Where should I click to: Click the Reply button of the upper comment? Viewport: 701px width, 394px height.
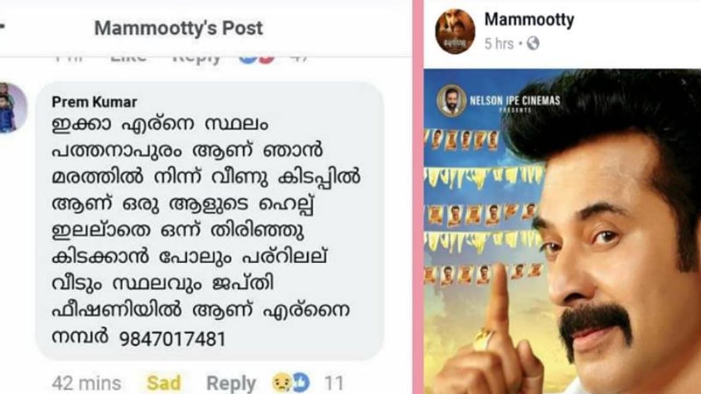click(197, 57)
